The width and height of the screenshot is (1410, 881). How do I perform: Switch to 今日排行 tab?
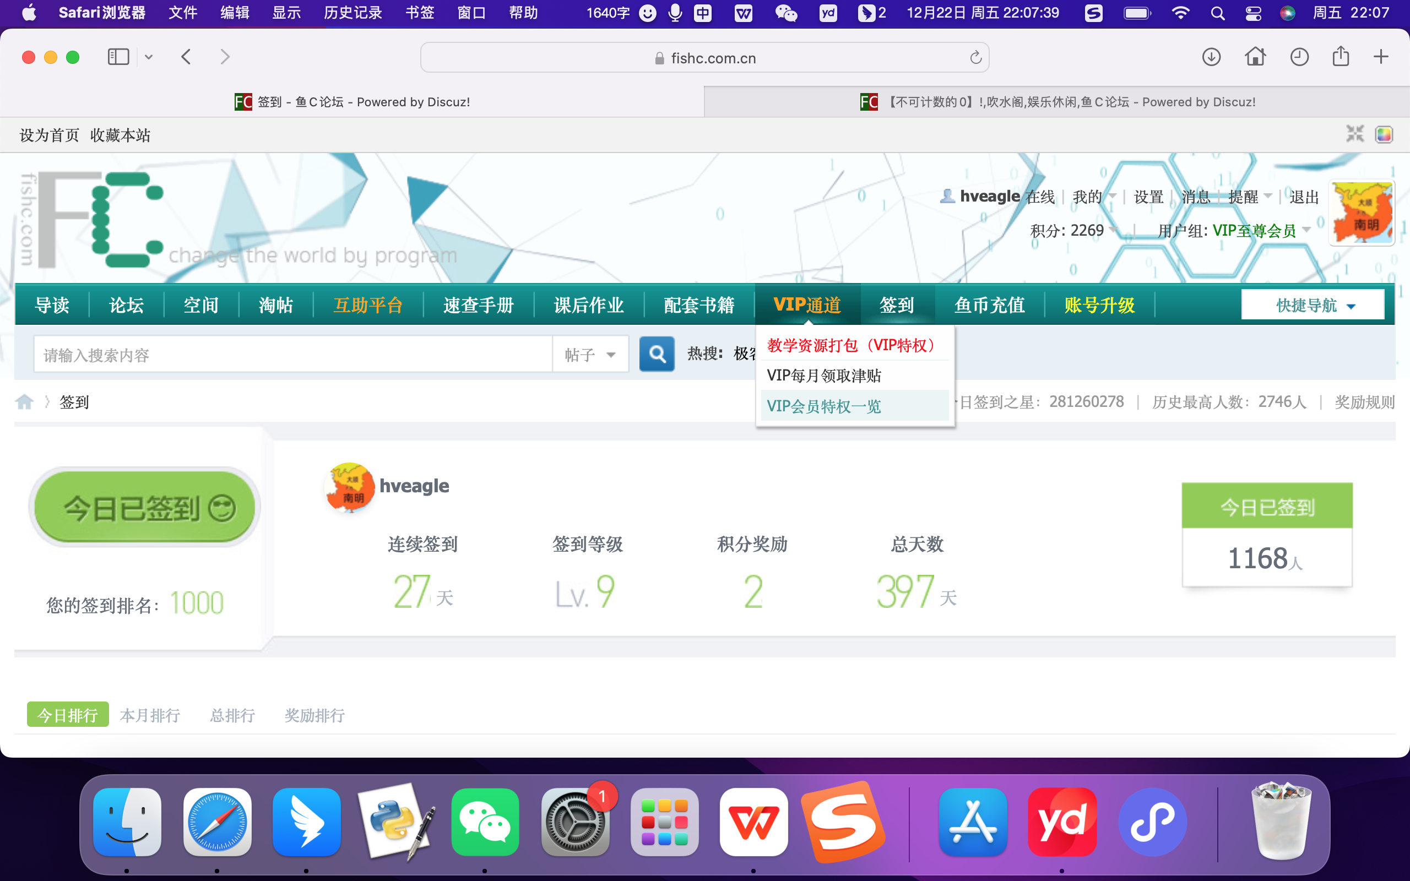click(68, 714)
